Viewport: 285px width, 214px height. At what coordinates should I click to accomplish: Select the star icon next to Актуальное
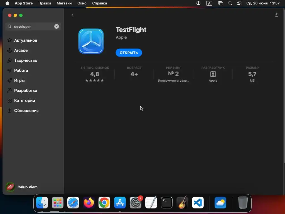(9, 40)
